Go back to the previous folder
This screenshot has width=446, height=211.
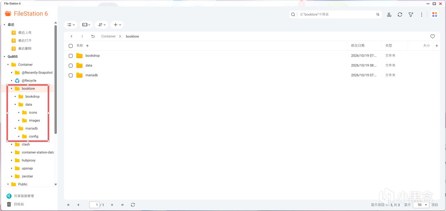click(x=71, y=36)
